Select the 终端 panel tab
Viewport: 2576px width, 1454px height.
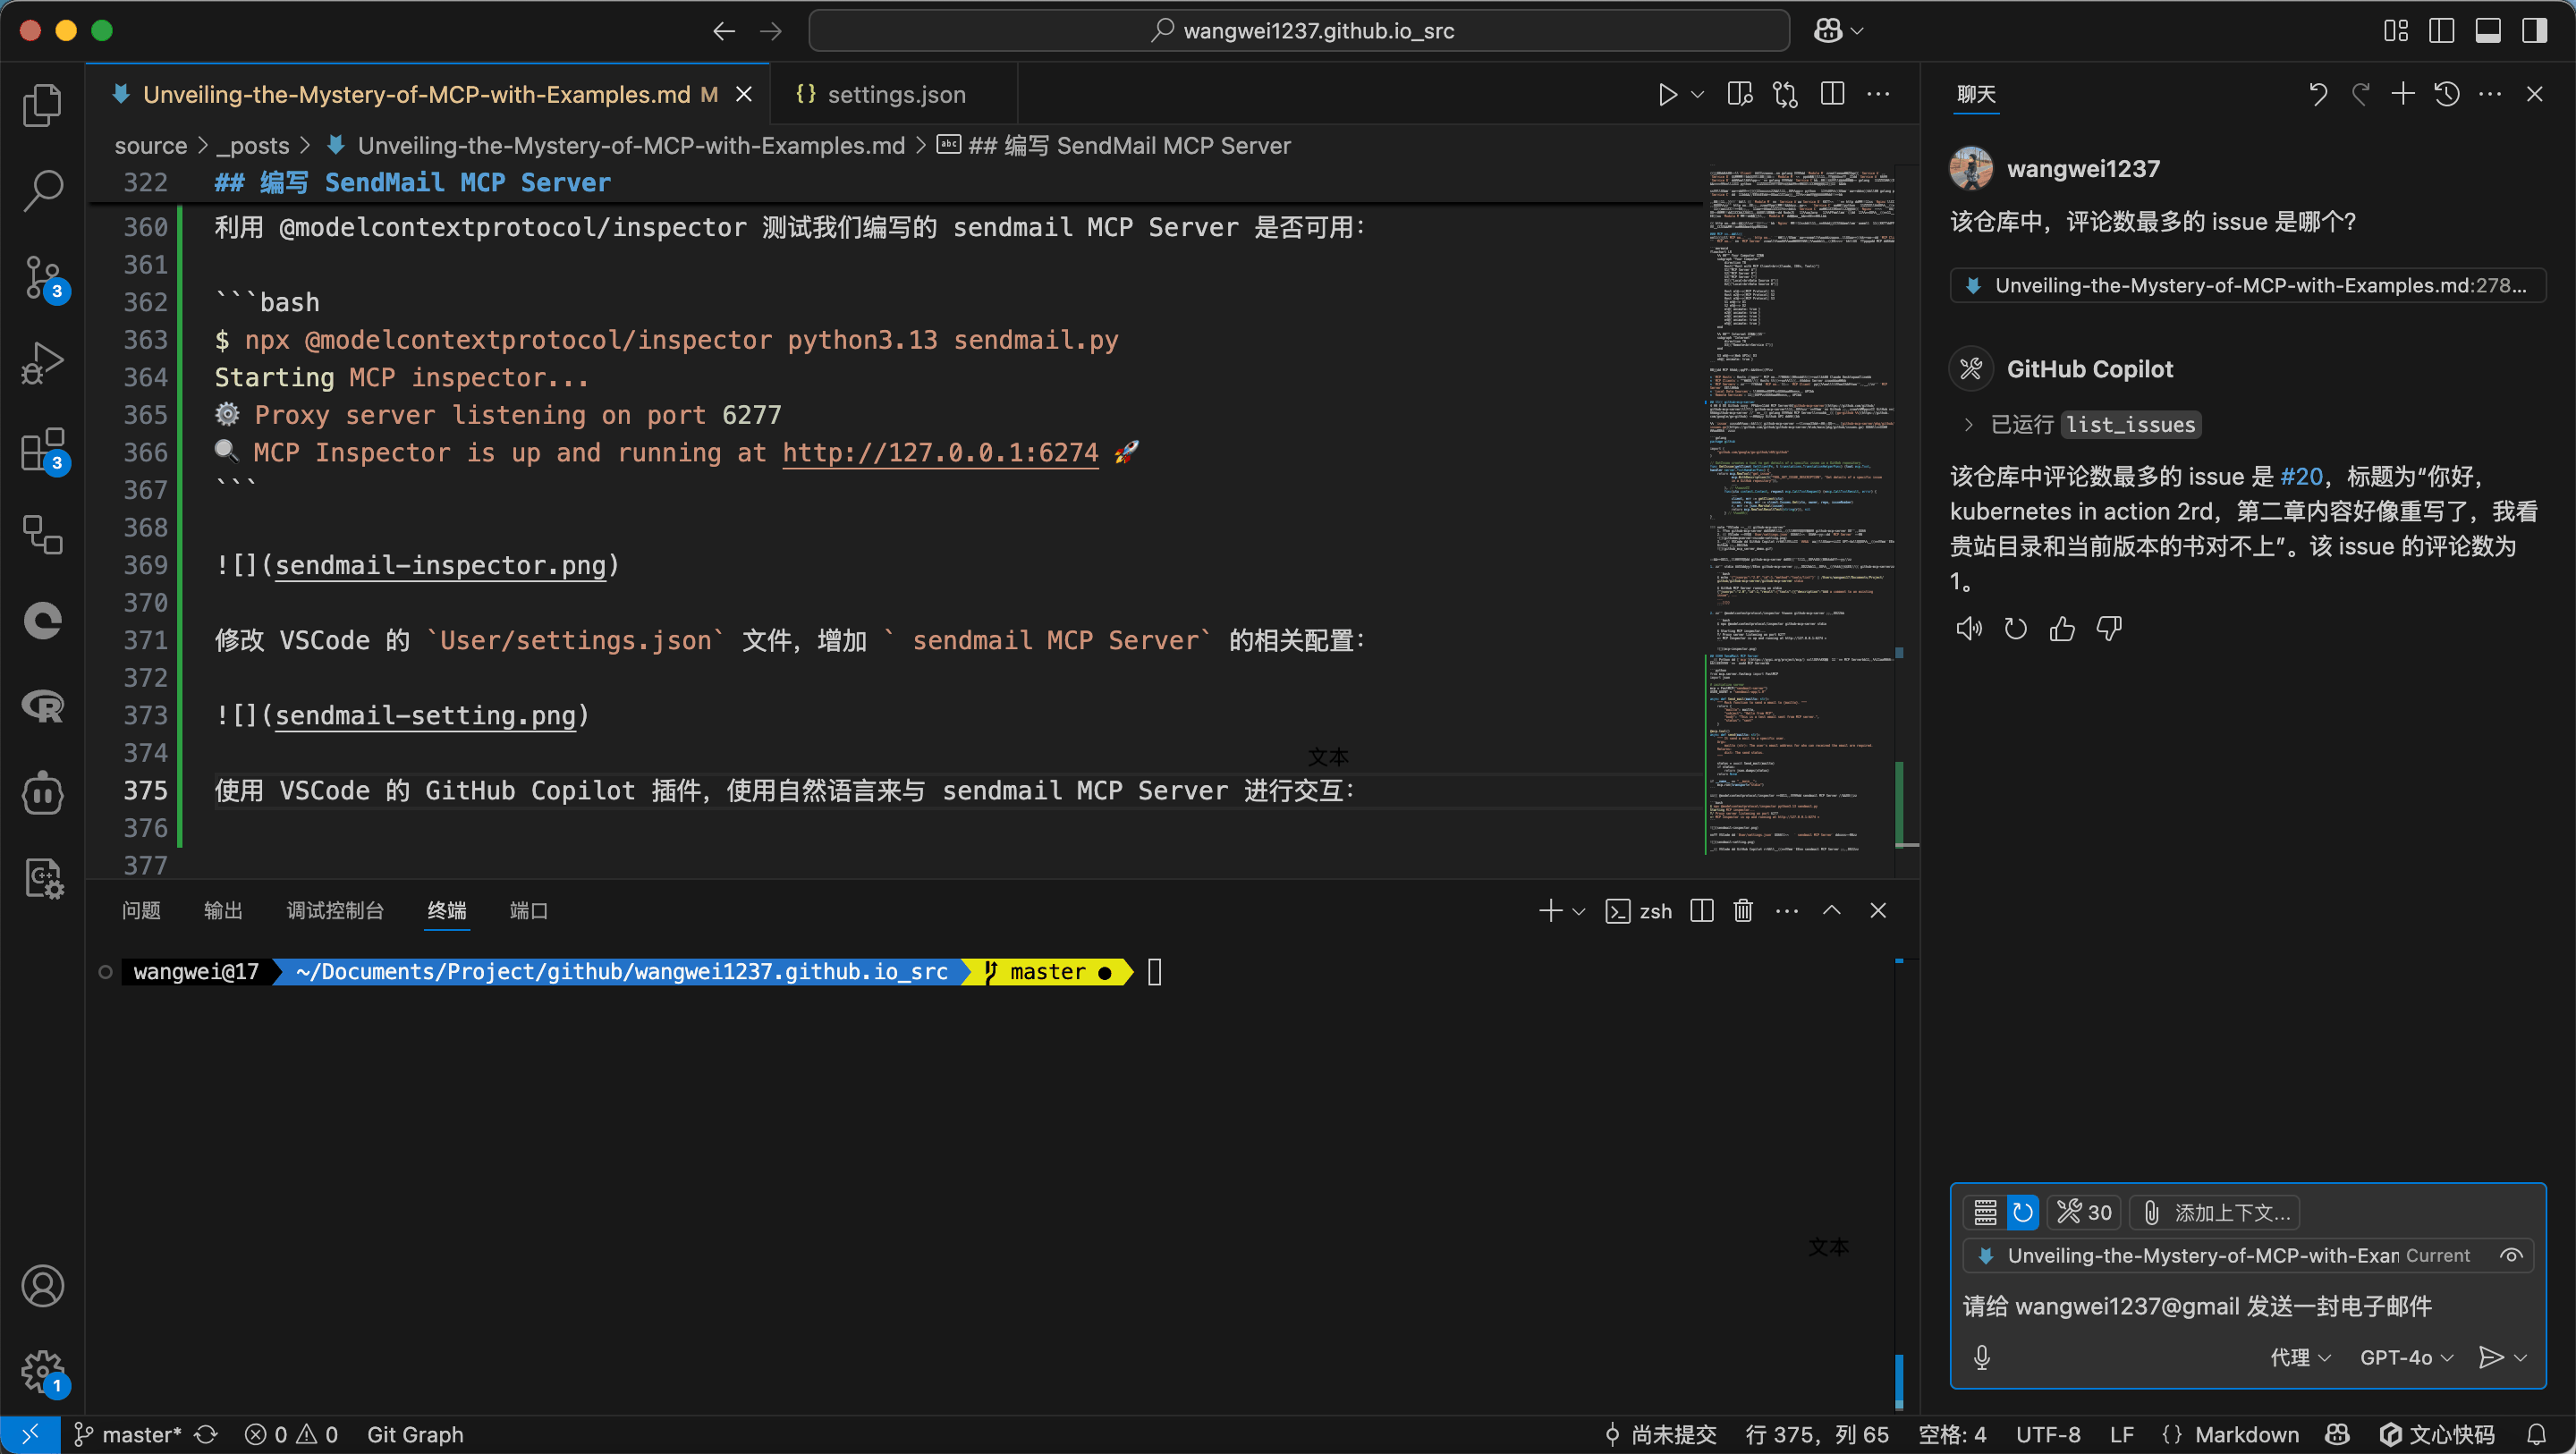coord(447,911)
